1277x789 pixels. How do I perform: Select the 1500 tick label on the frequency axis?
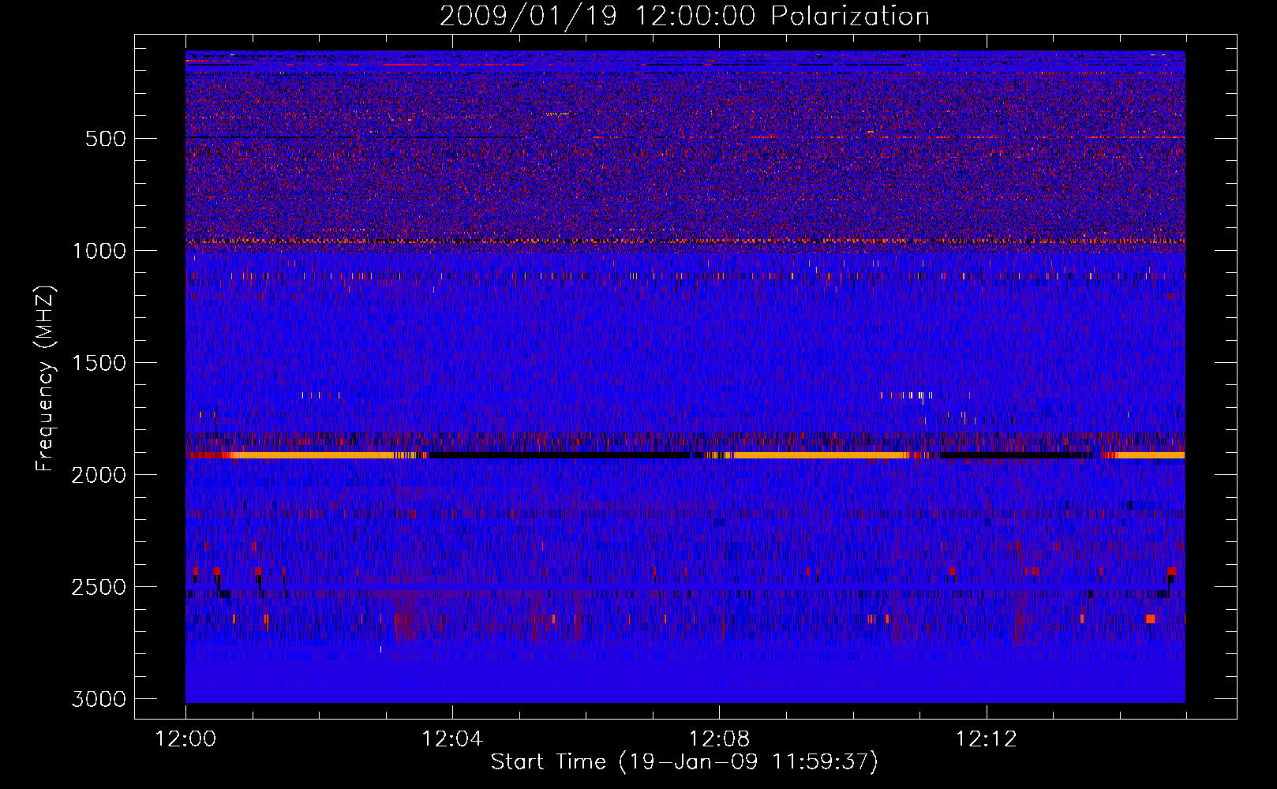[99, 363]
